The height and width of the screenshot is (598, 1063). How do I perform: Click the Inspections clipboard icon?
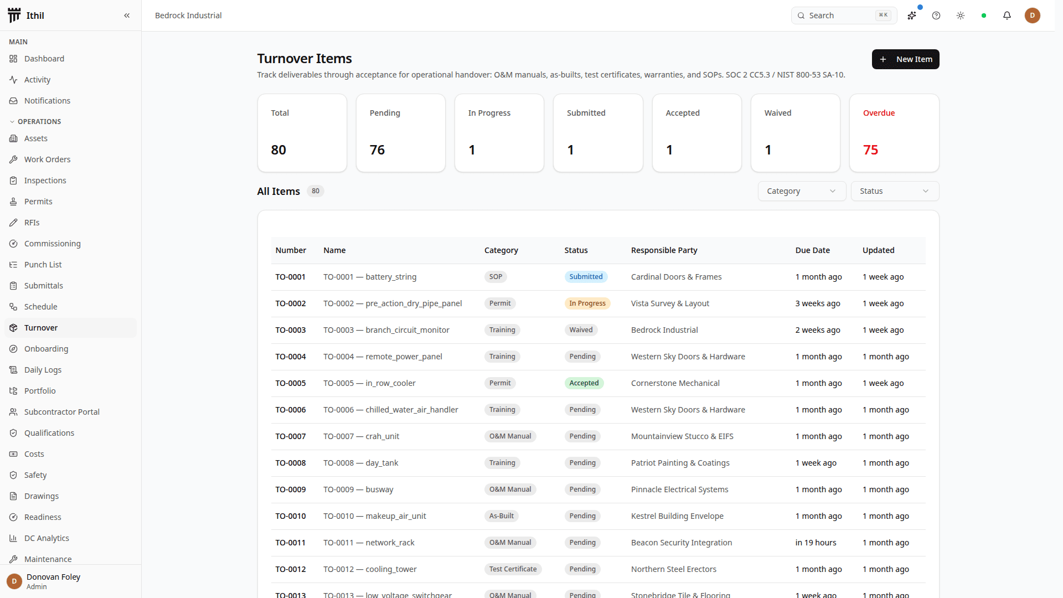(x=13, y=181)
